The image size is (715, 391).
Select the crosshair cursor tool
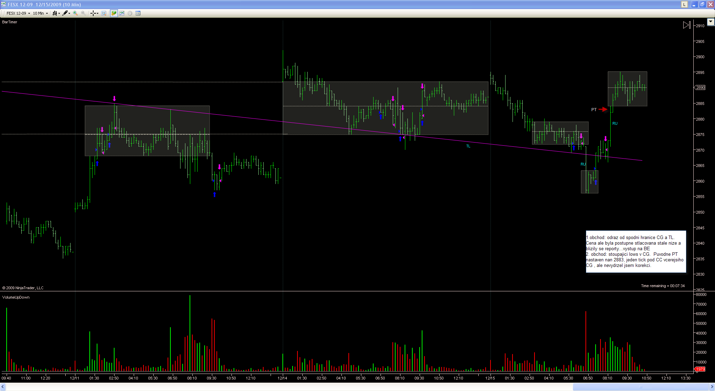[x=94, y=13]
